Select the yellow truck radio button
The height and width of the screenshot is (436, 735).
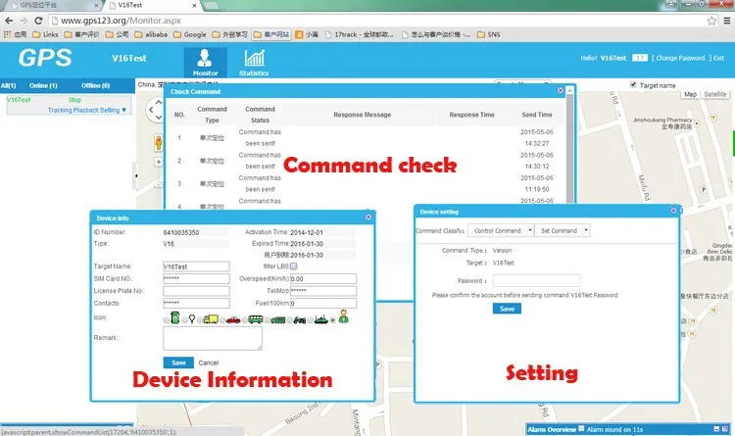[200, 320]
